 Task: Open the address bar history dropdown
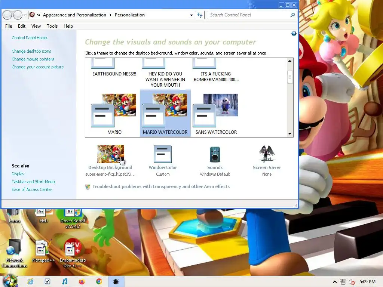click(x=191, y=15)
